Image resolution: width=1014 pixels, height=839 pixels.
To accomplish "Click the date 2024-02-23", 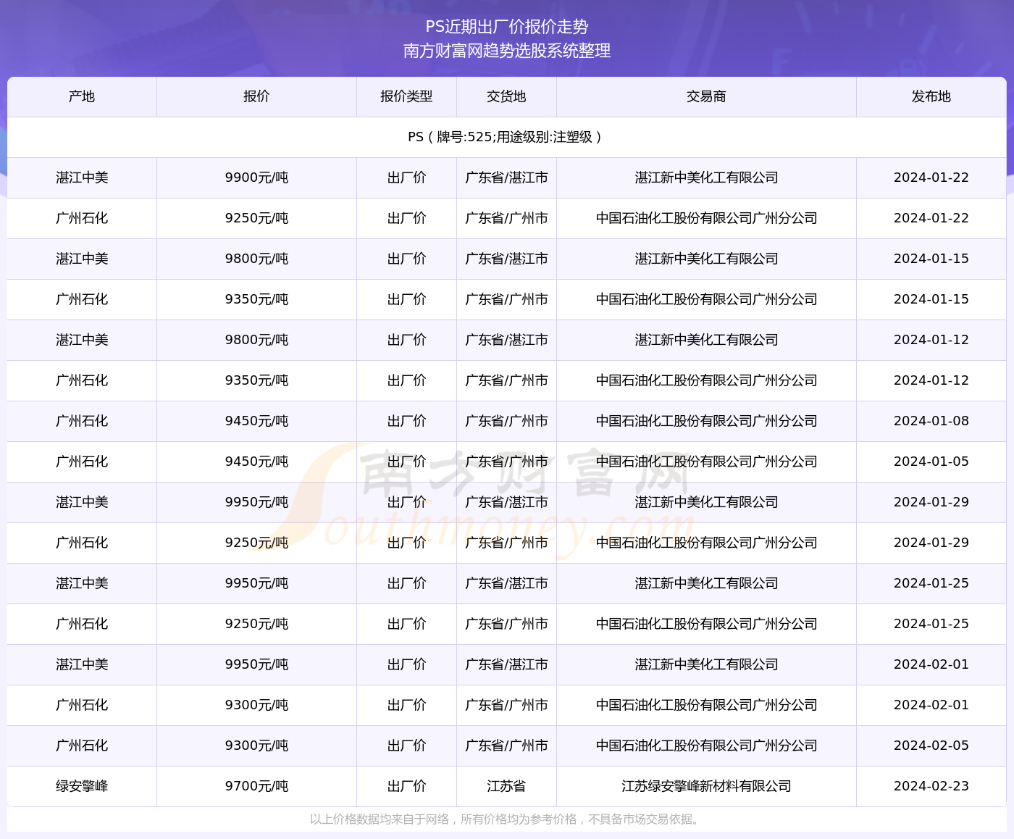I will [931, 786].
